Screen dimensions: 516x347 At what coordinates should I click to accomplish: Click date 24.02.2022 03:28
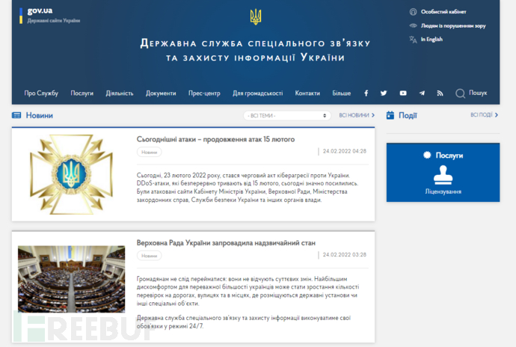point(345,255)
